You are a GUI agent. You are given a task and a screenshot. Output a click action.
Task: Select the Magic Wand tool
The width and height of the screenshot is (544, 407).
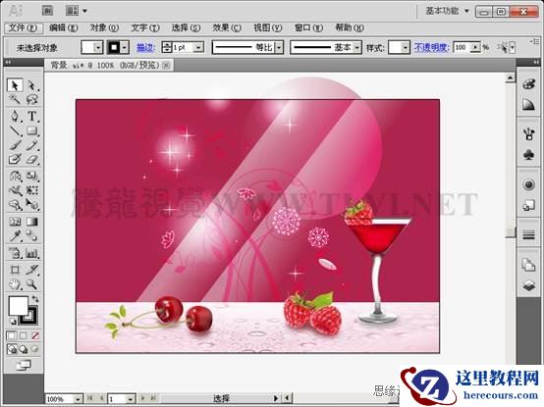click(x=15, y=99)
